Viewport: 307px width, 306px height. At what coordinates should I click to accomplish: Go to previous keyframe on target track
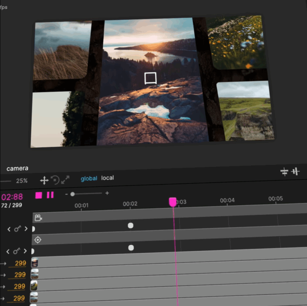(8, 252)
